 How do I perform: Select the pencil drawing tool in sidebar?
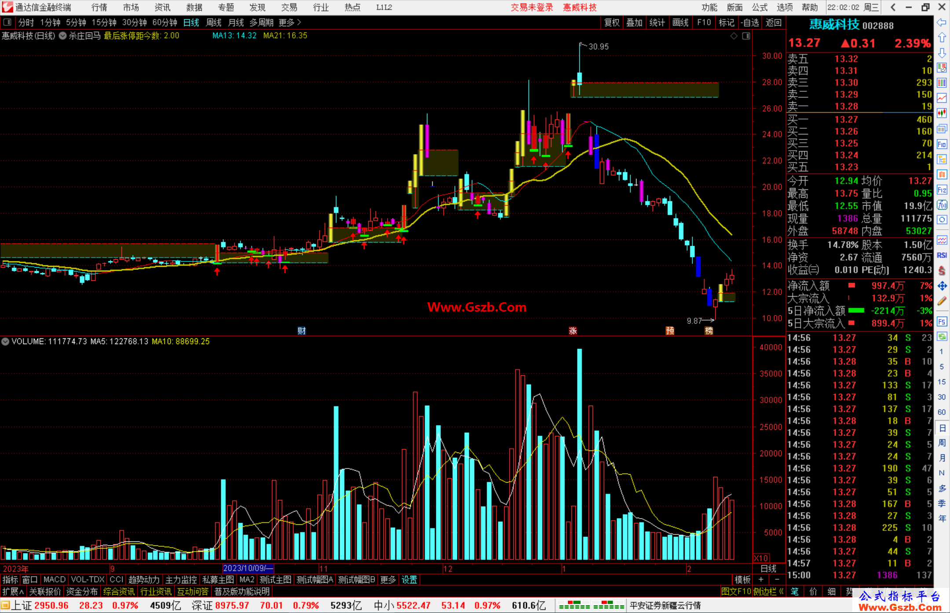click(x=942, y=301)
